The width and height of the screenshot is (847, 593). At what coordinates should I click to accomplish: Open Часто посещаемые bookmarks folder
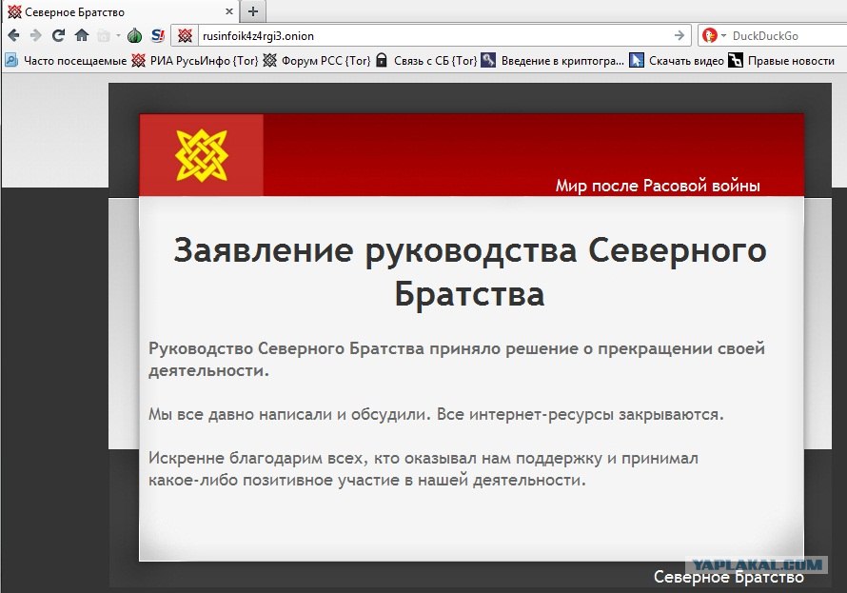[x=66, y=61]
